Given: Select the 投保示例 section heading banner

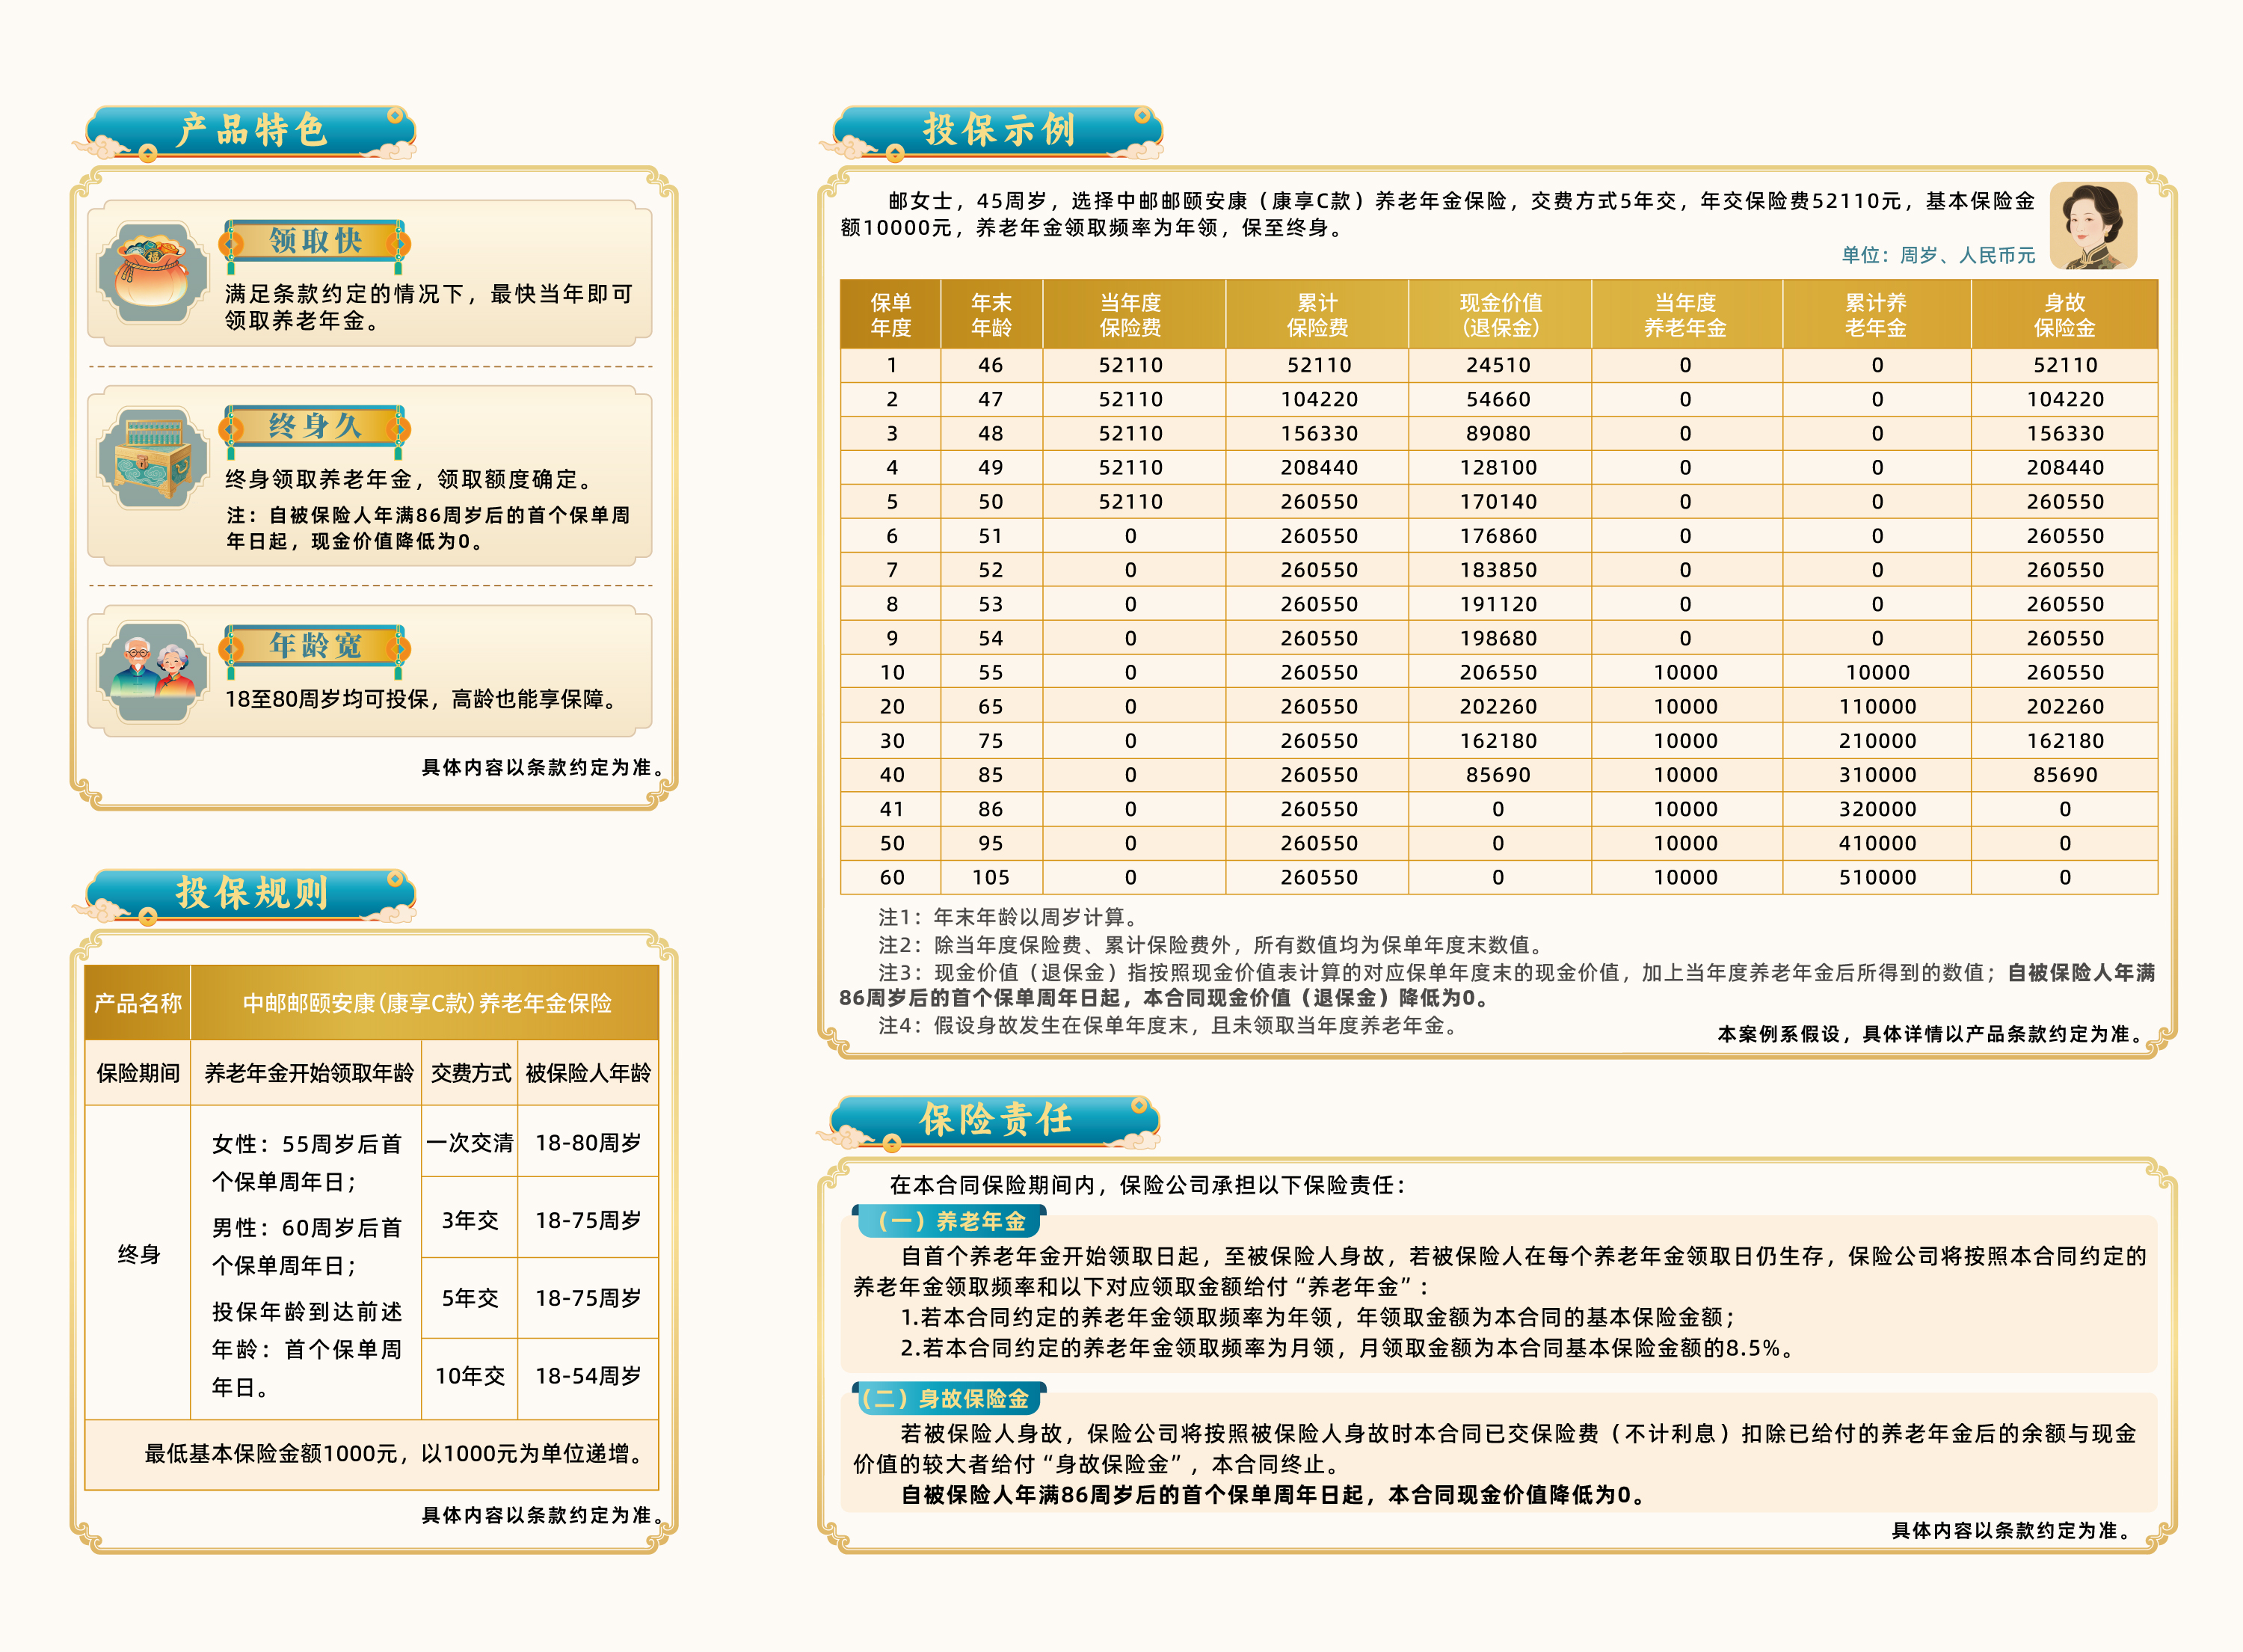Looking at the screenshot, I should point(993,132).
